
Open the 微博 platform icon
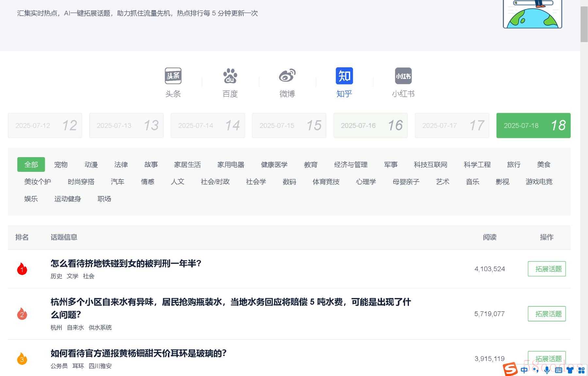coord(287,76)
